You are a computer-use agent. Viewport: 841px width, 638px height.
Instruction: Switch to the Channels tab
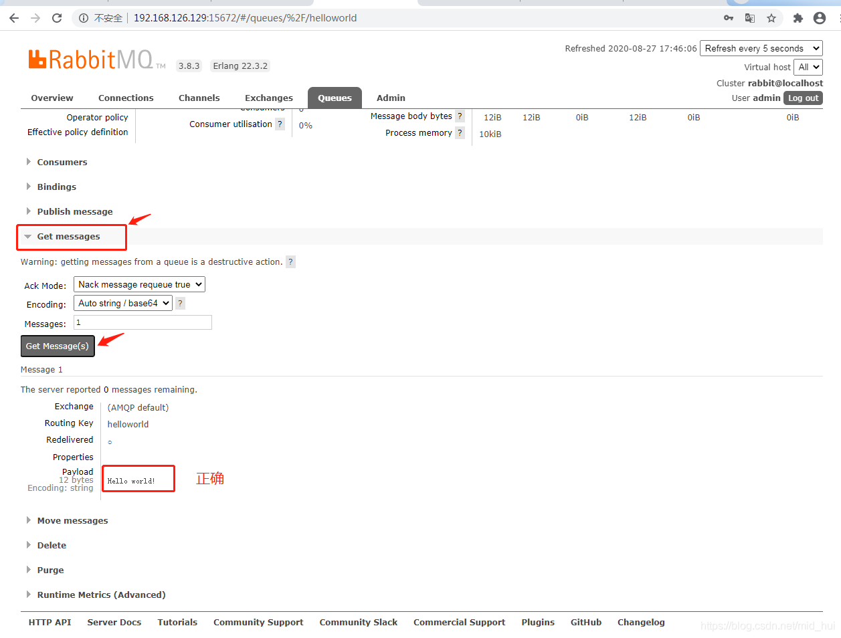coord(199,98)
